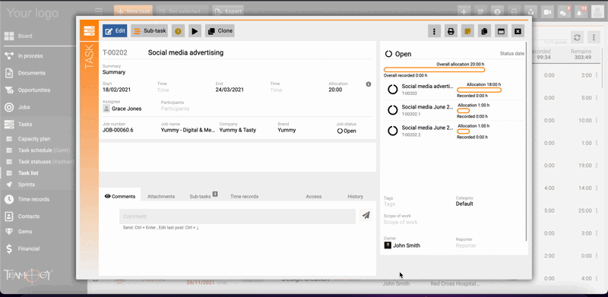
Task: Open the three-dots menu in task dialog toolbar
Action: point(434,31)
